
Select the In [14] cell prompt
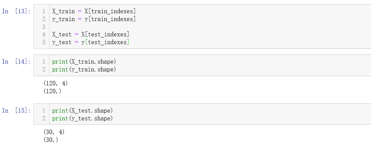click(16, 62)
